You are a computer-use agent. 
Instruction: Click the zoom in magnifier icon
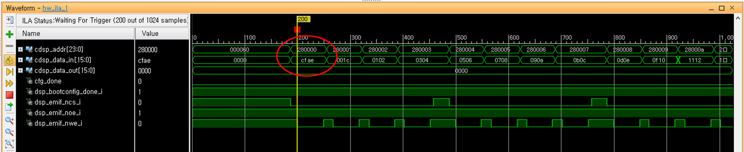tap(10, 120)
